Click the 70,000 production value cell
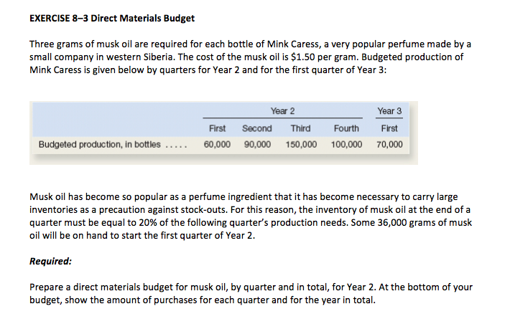 (389, 144)
